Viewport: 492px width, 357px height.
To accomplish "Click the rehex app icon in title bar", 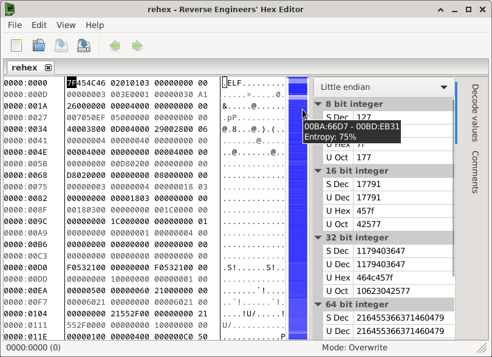I will click(10, 9).
